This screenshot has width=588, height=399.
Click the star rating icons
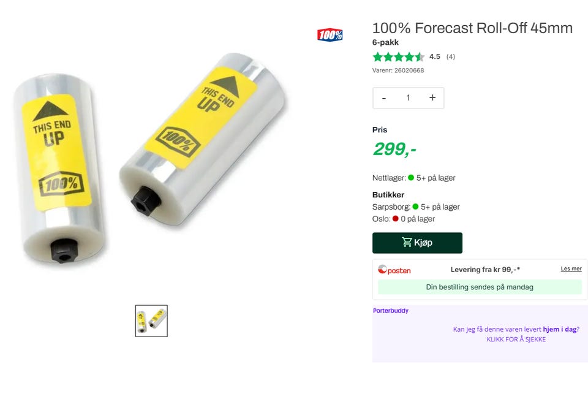(x=398, y=56)
